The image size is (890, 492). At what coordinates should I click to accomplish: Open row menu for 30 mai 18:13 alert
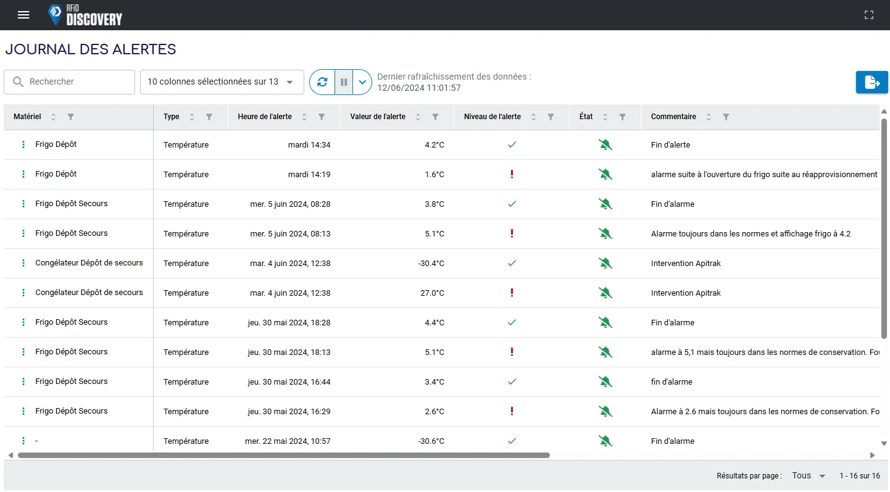(x=23, y=352)
